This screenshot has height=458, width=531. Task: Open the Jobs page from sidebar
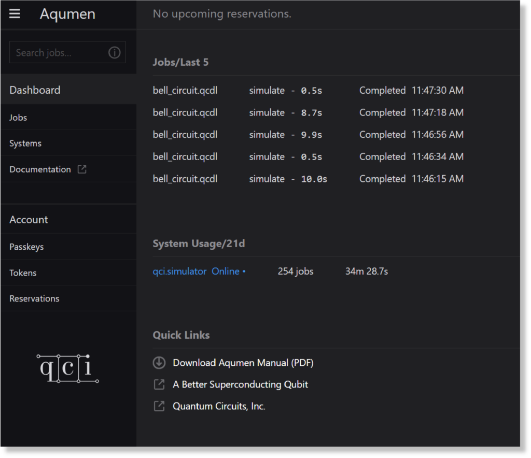[68, 118]
